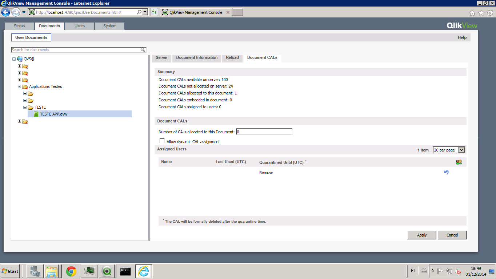Click the PT language indicator
Viewport: 496px width, 279px height.
pos(413,271)
